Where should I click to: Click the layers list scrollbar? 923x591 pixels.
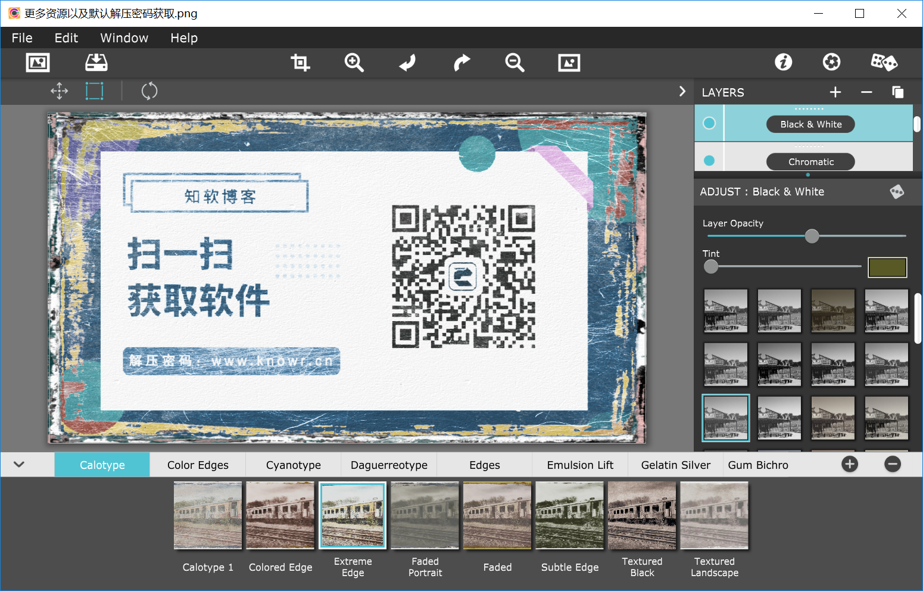pyautogui.click(x=917, y=124)
